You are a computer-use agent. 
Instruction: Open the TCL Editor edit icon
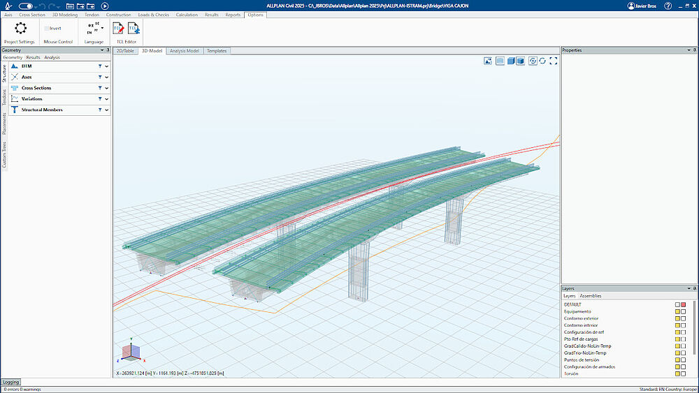tap(119, 29)
